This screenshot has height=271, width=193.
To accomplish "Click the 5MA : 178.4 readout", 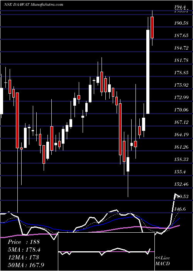I will [25, 250].
